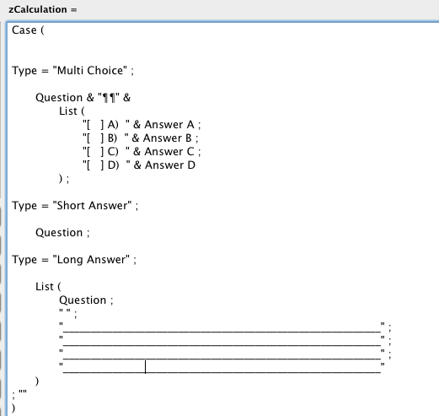Place cursor in the Answer B line
The image size is (439, 416).
tap(141, 138)
